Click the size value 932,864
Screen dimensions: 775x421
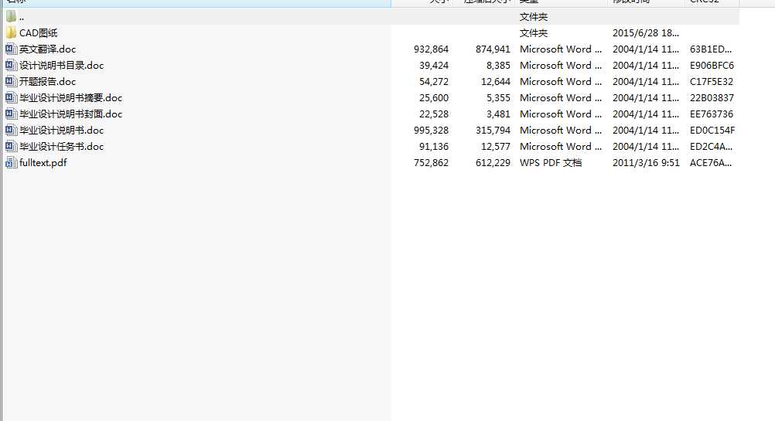(x=431, y=49)
